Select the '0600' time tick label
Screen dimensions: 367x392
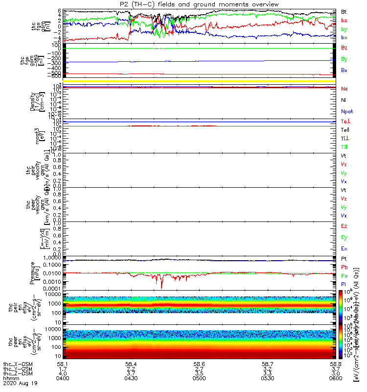(336, 378)
